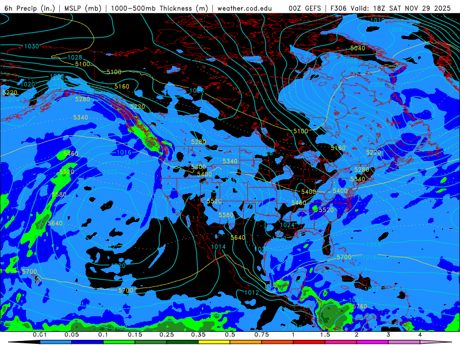460x345 pixels.
Task: Click the '4' legend tick label
Action: 420,335
